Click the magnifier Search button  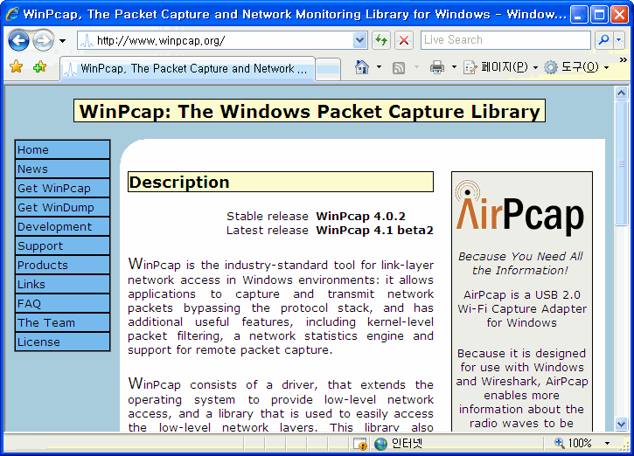(603, 40)
